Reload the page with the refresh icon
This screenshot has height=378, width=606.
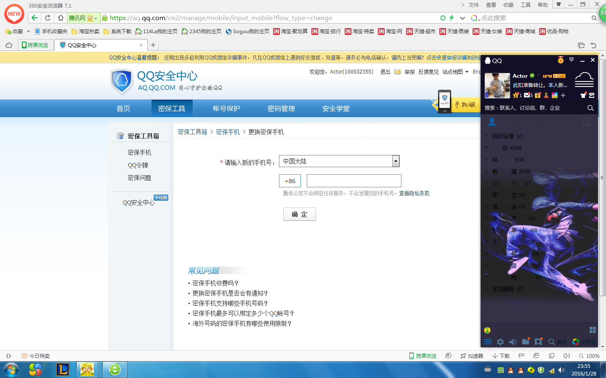point(48,18)
